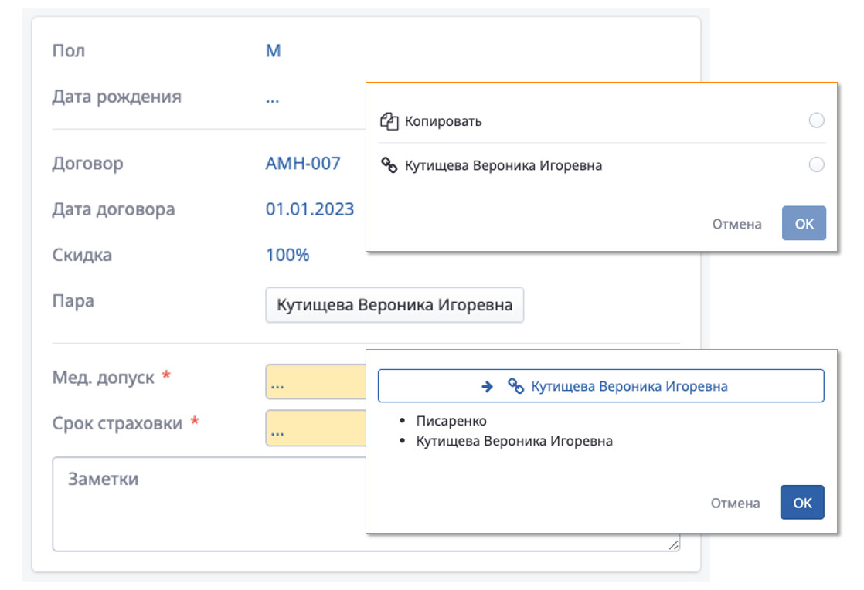Click the Срок страховки yellow input field

[316, 428]
